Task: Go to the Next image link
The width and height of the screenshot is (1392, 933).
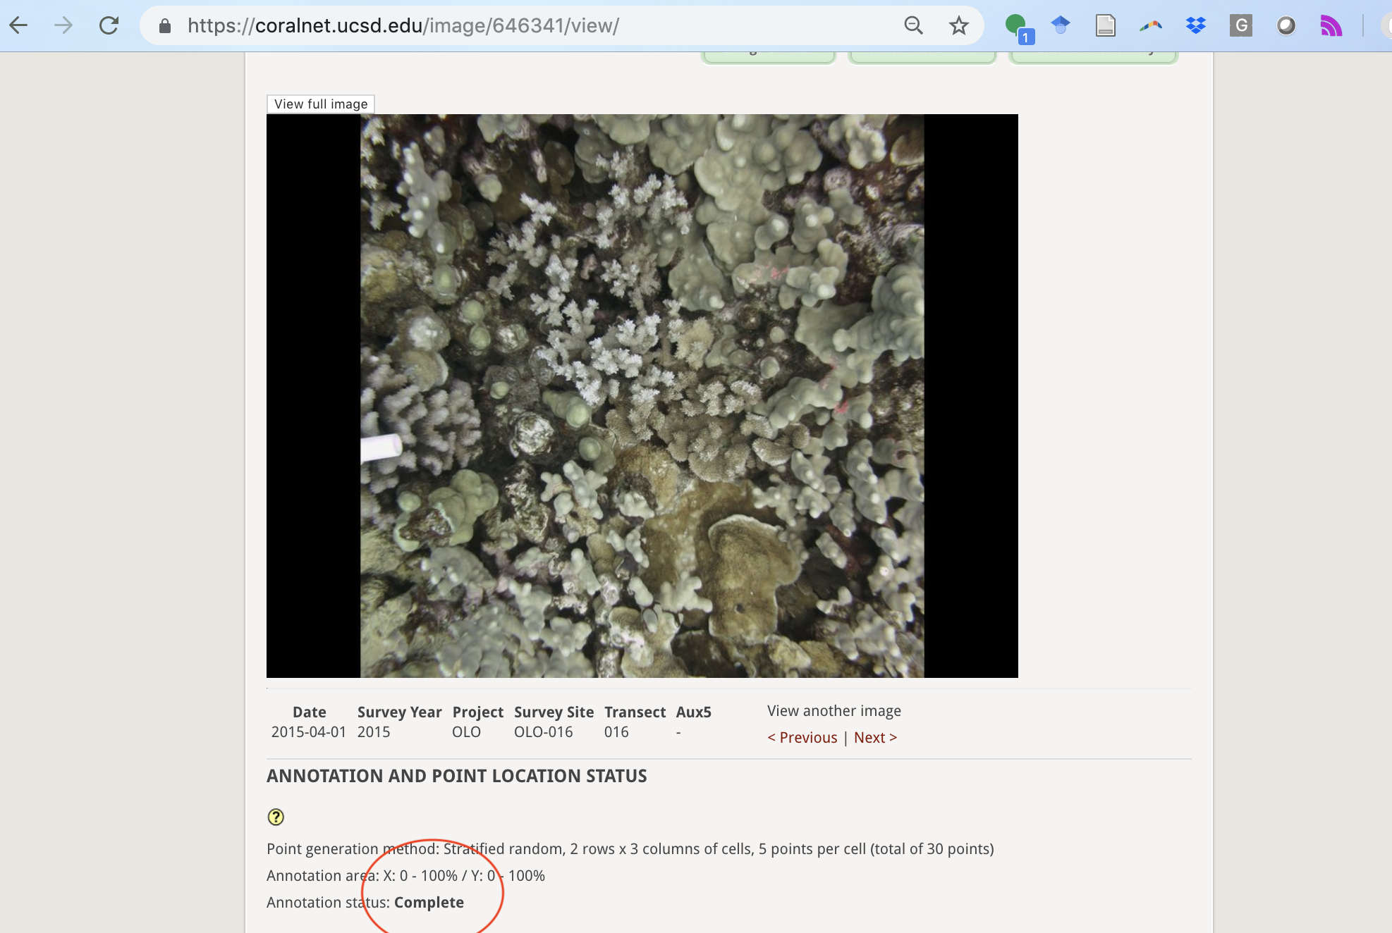Action: [x=875, y=738]
